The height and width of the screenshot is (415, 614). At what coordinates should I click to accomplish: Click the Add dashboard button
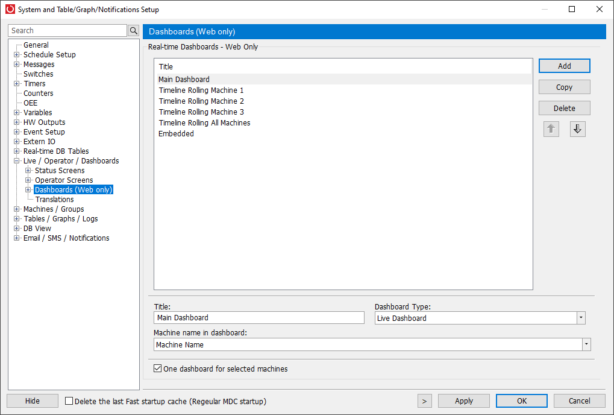[564, 66]
